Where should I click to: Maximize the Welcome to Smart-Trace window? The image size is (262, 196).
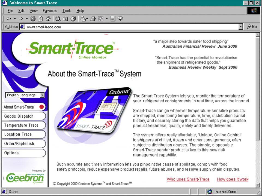pyautogui.click(x=251, y=3)
